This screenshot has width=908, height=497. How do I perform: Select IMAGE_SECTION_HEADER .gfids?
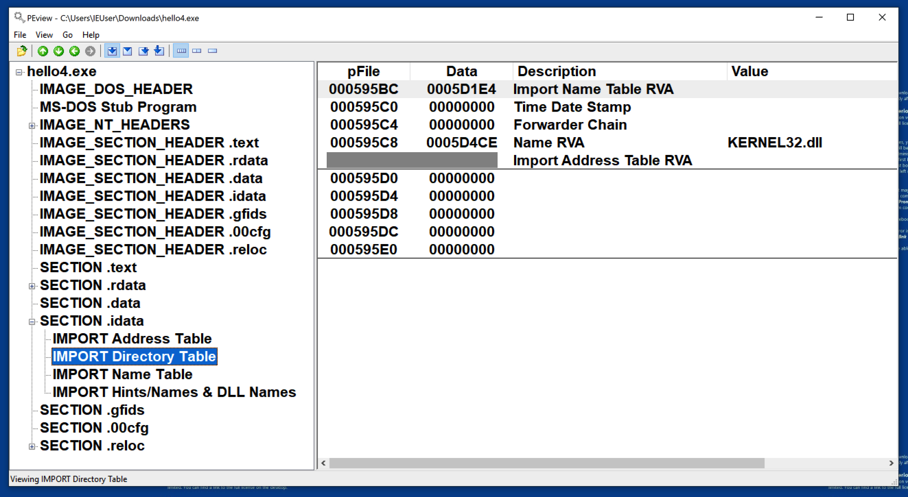pos(153,214)
